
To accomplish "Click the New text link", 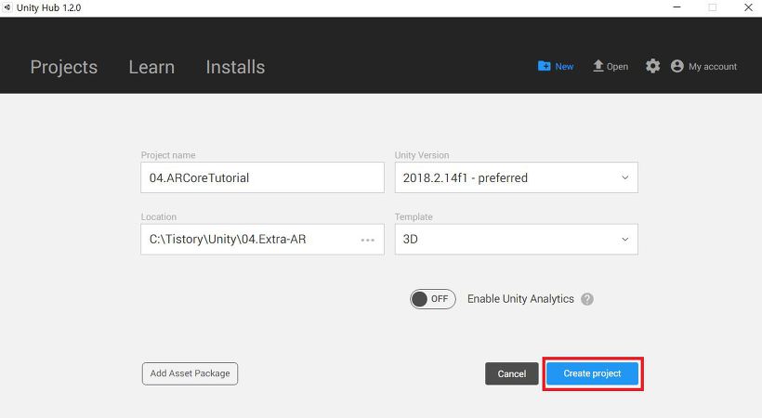I will [564, 67].
